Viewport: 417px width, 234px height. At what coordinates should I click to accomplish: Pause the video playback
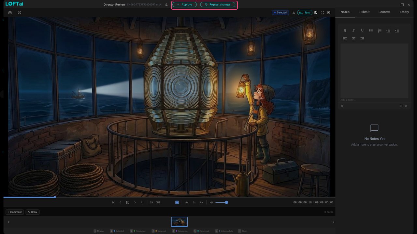point(128,202)
